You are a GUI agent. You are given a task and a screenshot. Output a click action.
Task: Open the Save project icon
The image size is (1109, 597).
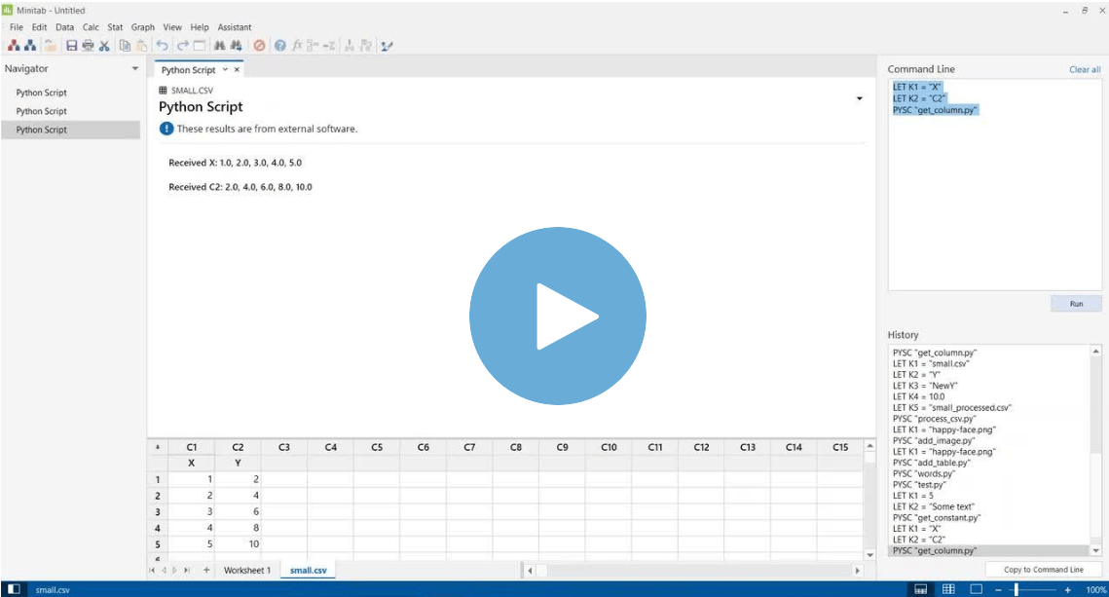[71, 45]
